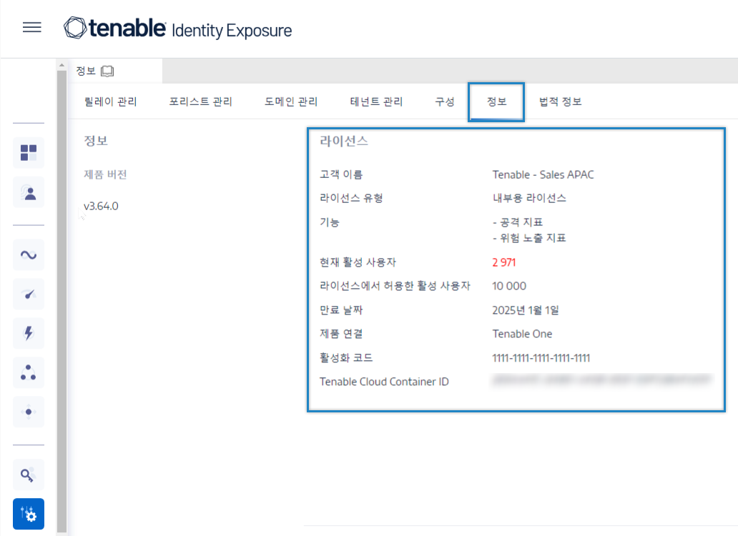Switch to the 법적 정보 tab

coord(560,101)
